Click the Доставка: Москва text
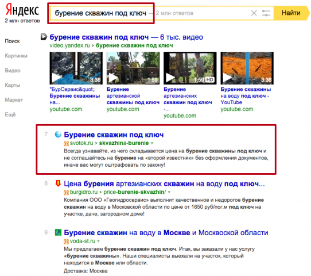311x276 pixels. point(85,271)
